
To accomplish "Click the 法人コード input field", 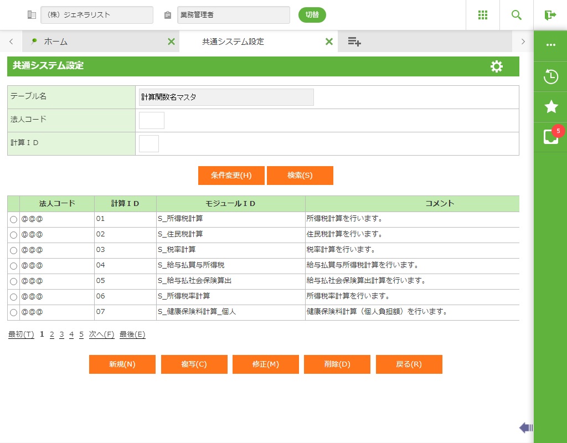I will tap(151, 120).
